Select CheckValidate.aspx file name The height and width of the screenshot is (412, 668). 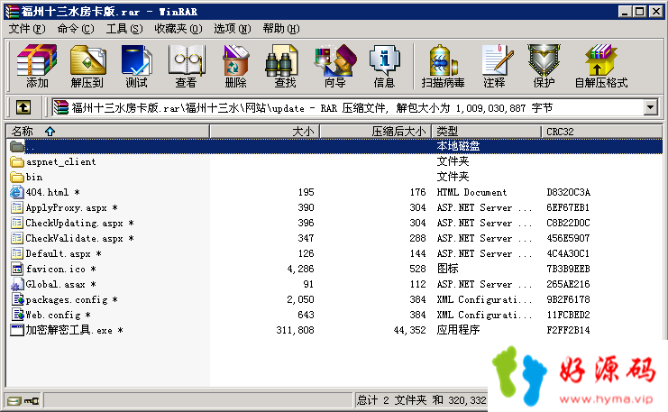point(74,239)
